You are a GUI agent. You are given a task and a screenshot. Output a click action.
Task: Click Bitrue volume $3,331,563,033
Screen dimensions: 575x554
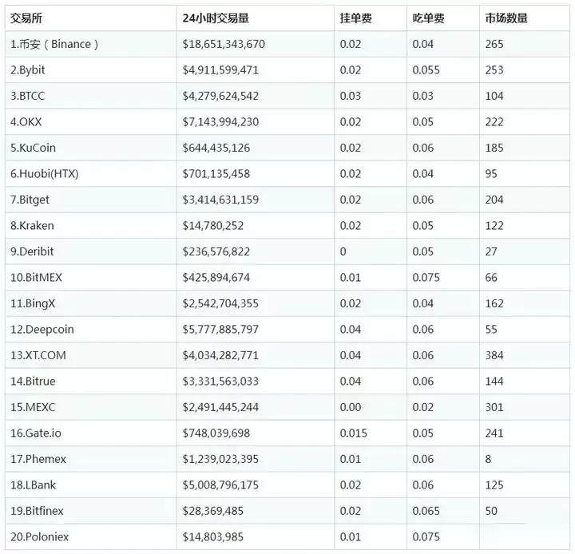pos(220,382)
